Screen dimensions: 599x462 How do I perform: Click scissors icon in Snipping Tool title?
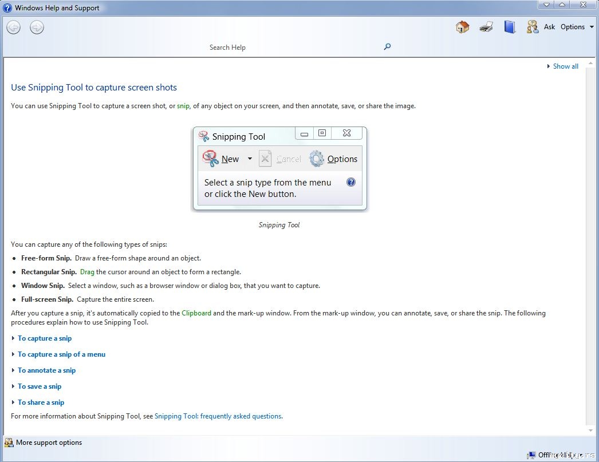tap(204, 136)
